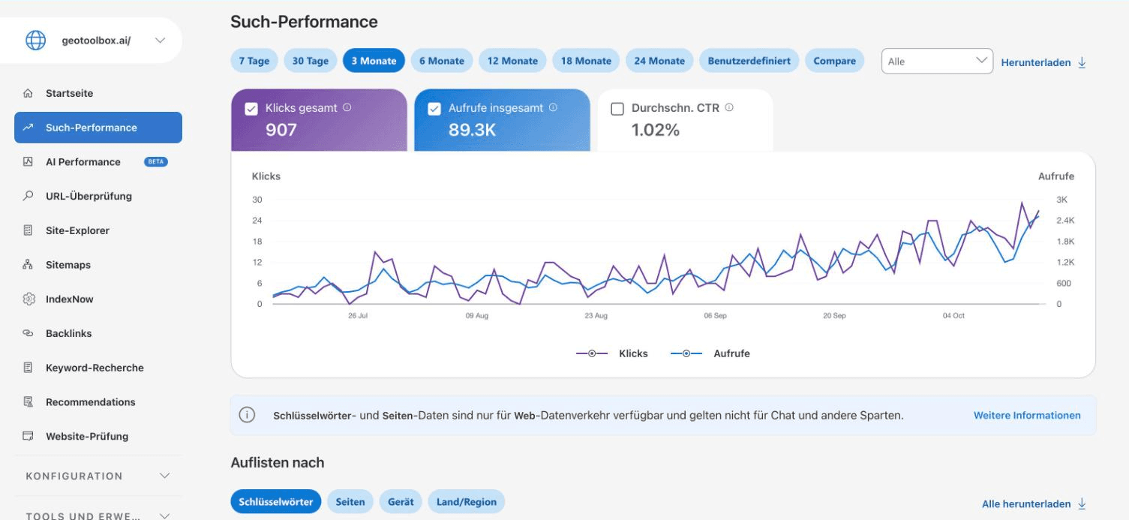This screenshot has width=1129, height=520.
Task: Click the Compare button
Action: [x=834, y=61]
